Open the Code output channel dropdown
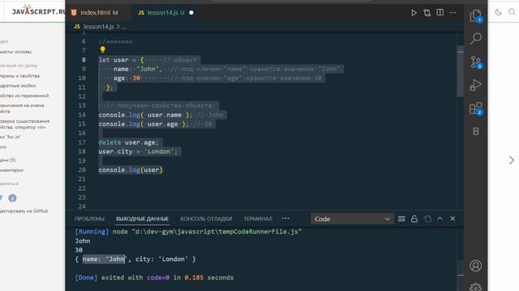Image resolution: width=519 pixels, height=291 pixels. [352, 219]
